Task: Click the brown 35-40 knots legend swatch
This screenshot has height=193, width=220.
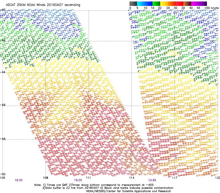Action: click(x=187, y=4)
